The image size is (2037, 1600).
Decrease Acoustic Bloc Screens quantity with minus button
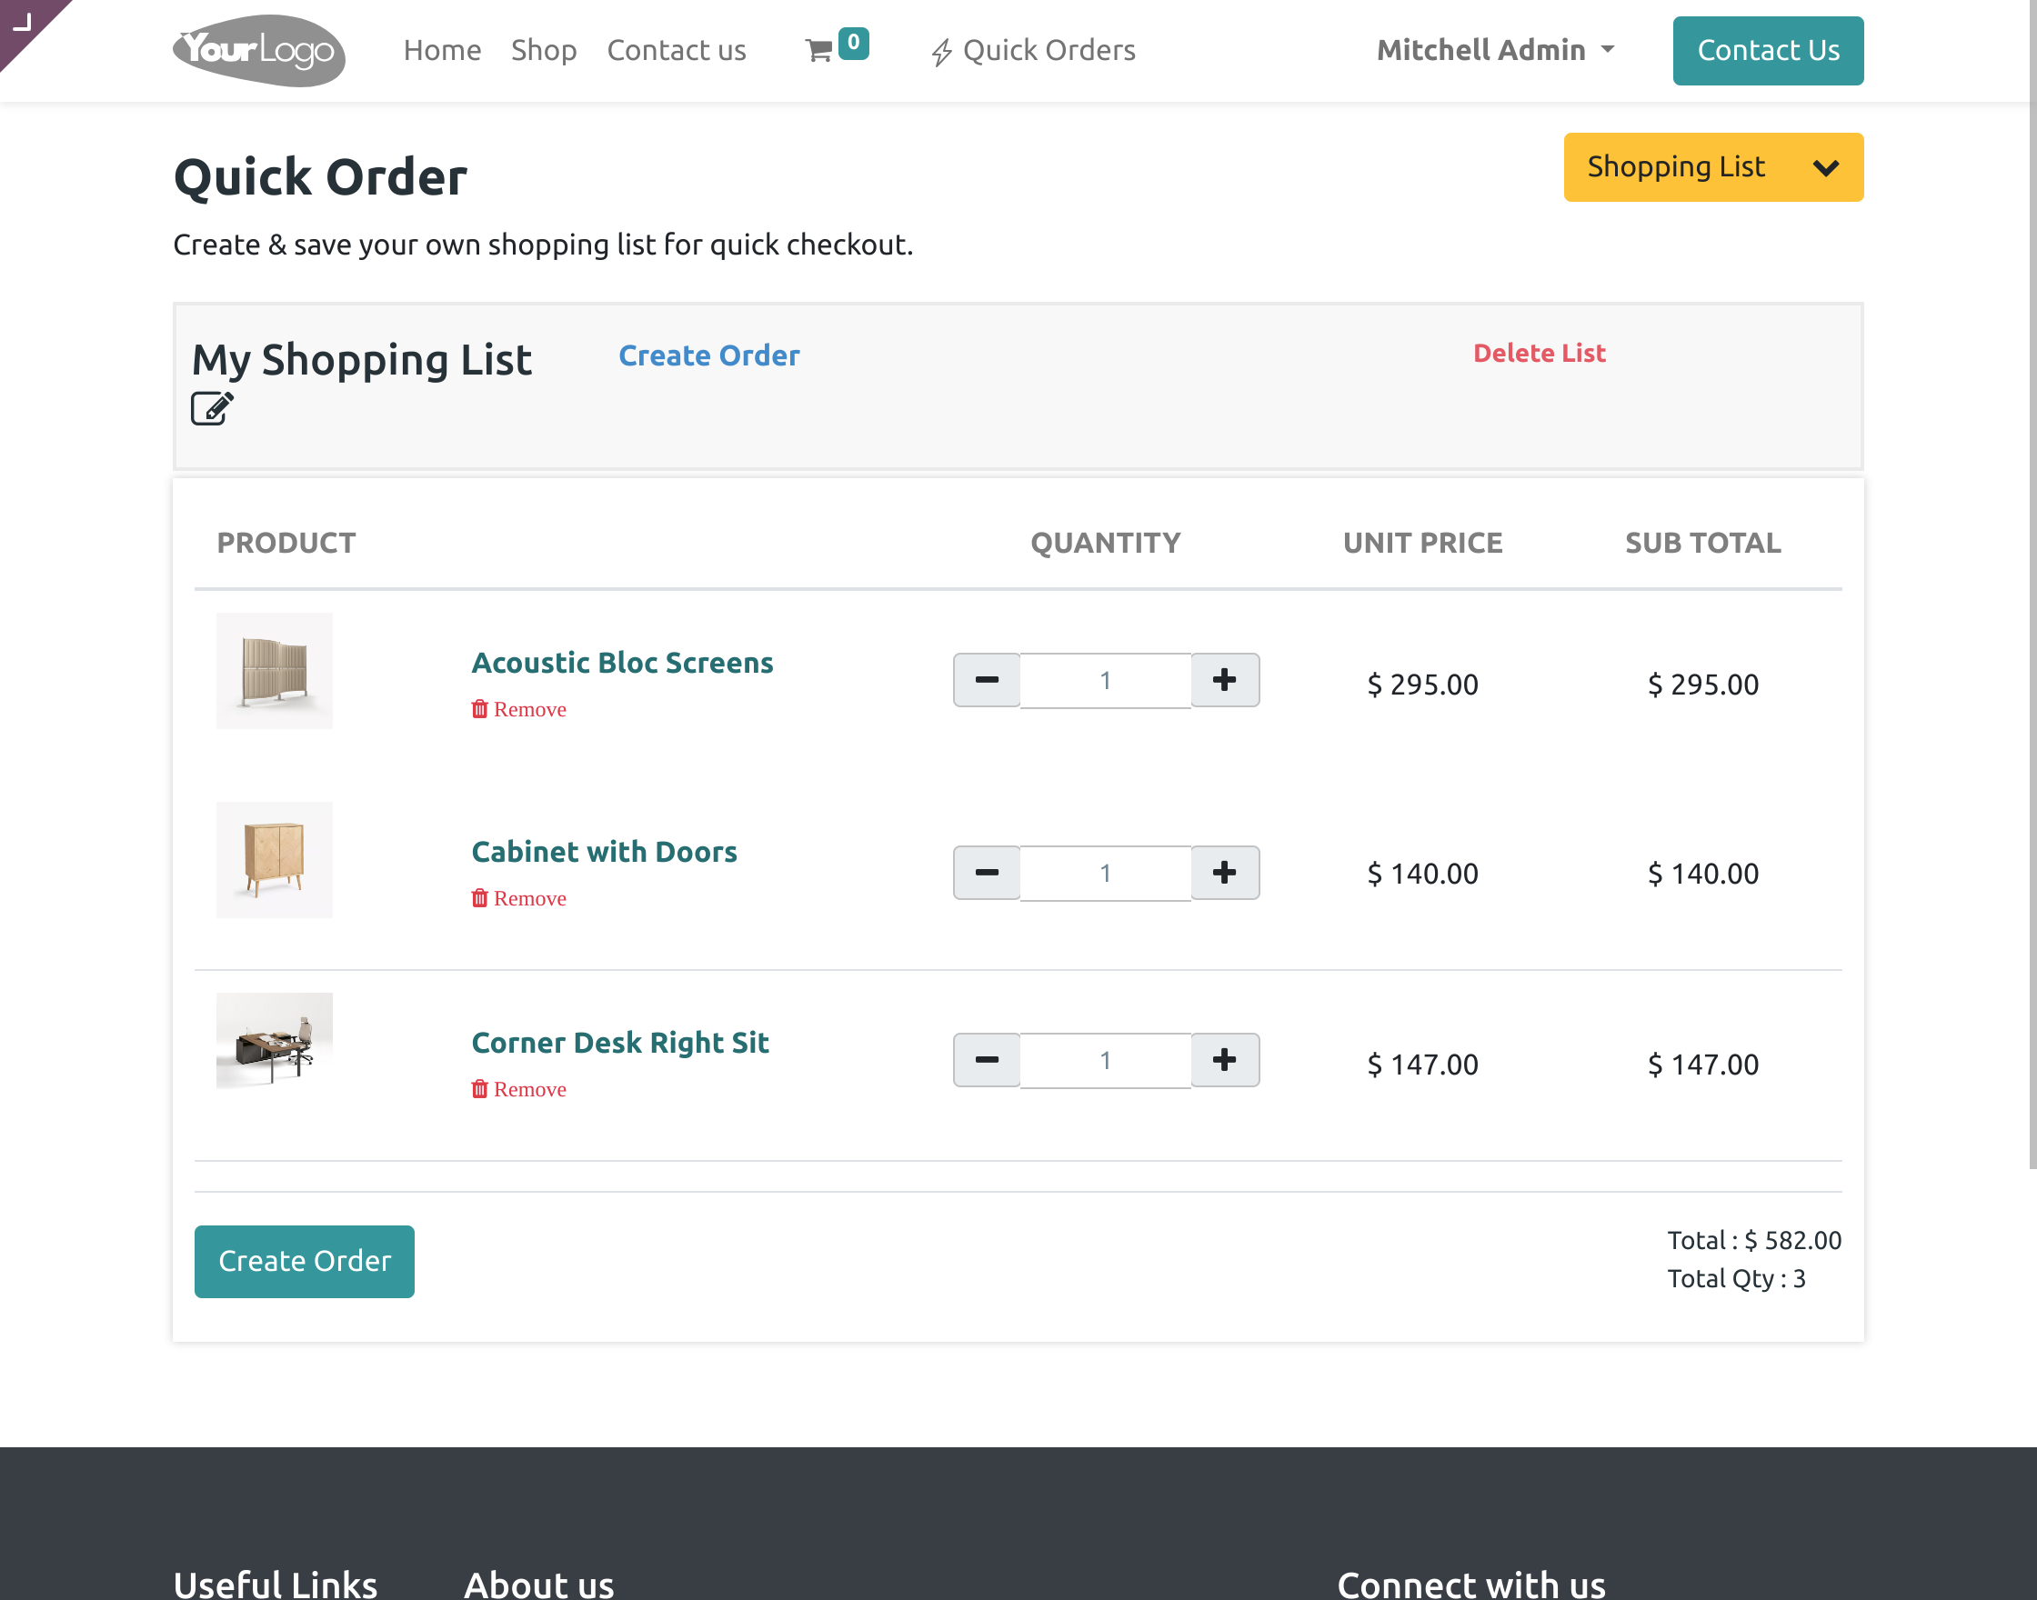tap(986, 680)
